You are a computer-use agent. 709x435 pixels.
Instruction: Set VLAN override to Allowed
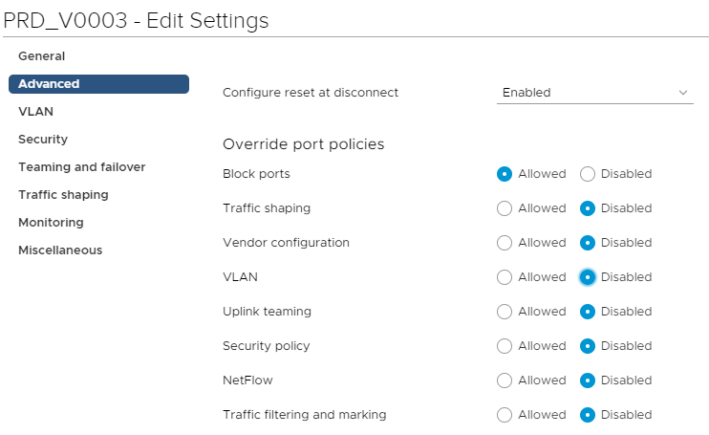(x=505, y=277)
